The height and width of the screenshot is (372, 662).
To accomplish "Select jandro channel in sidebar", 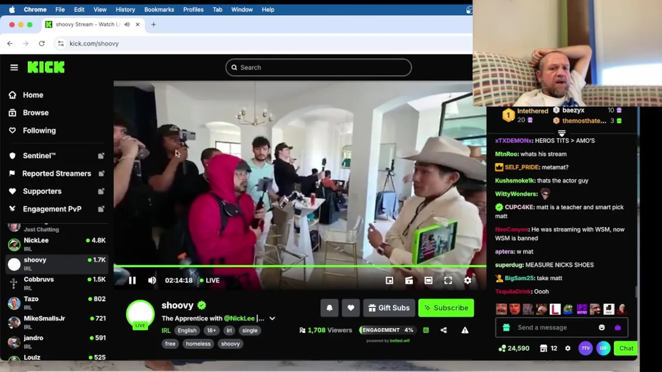I will coord(57,342).
